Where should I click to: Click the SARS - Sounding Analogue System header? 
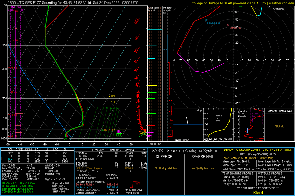tap(184, 151)
